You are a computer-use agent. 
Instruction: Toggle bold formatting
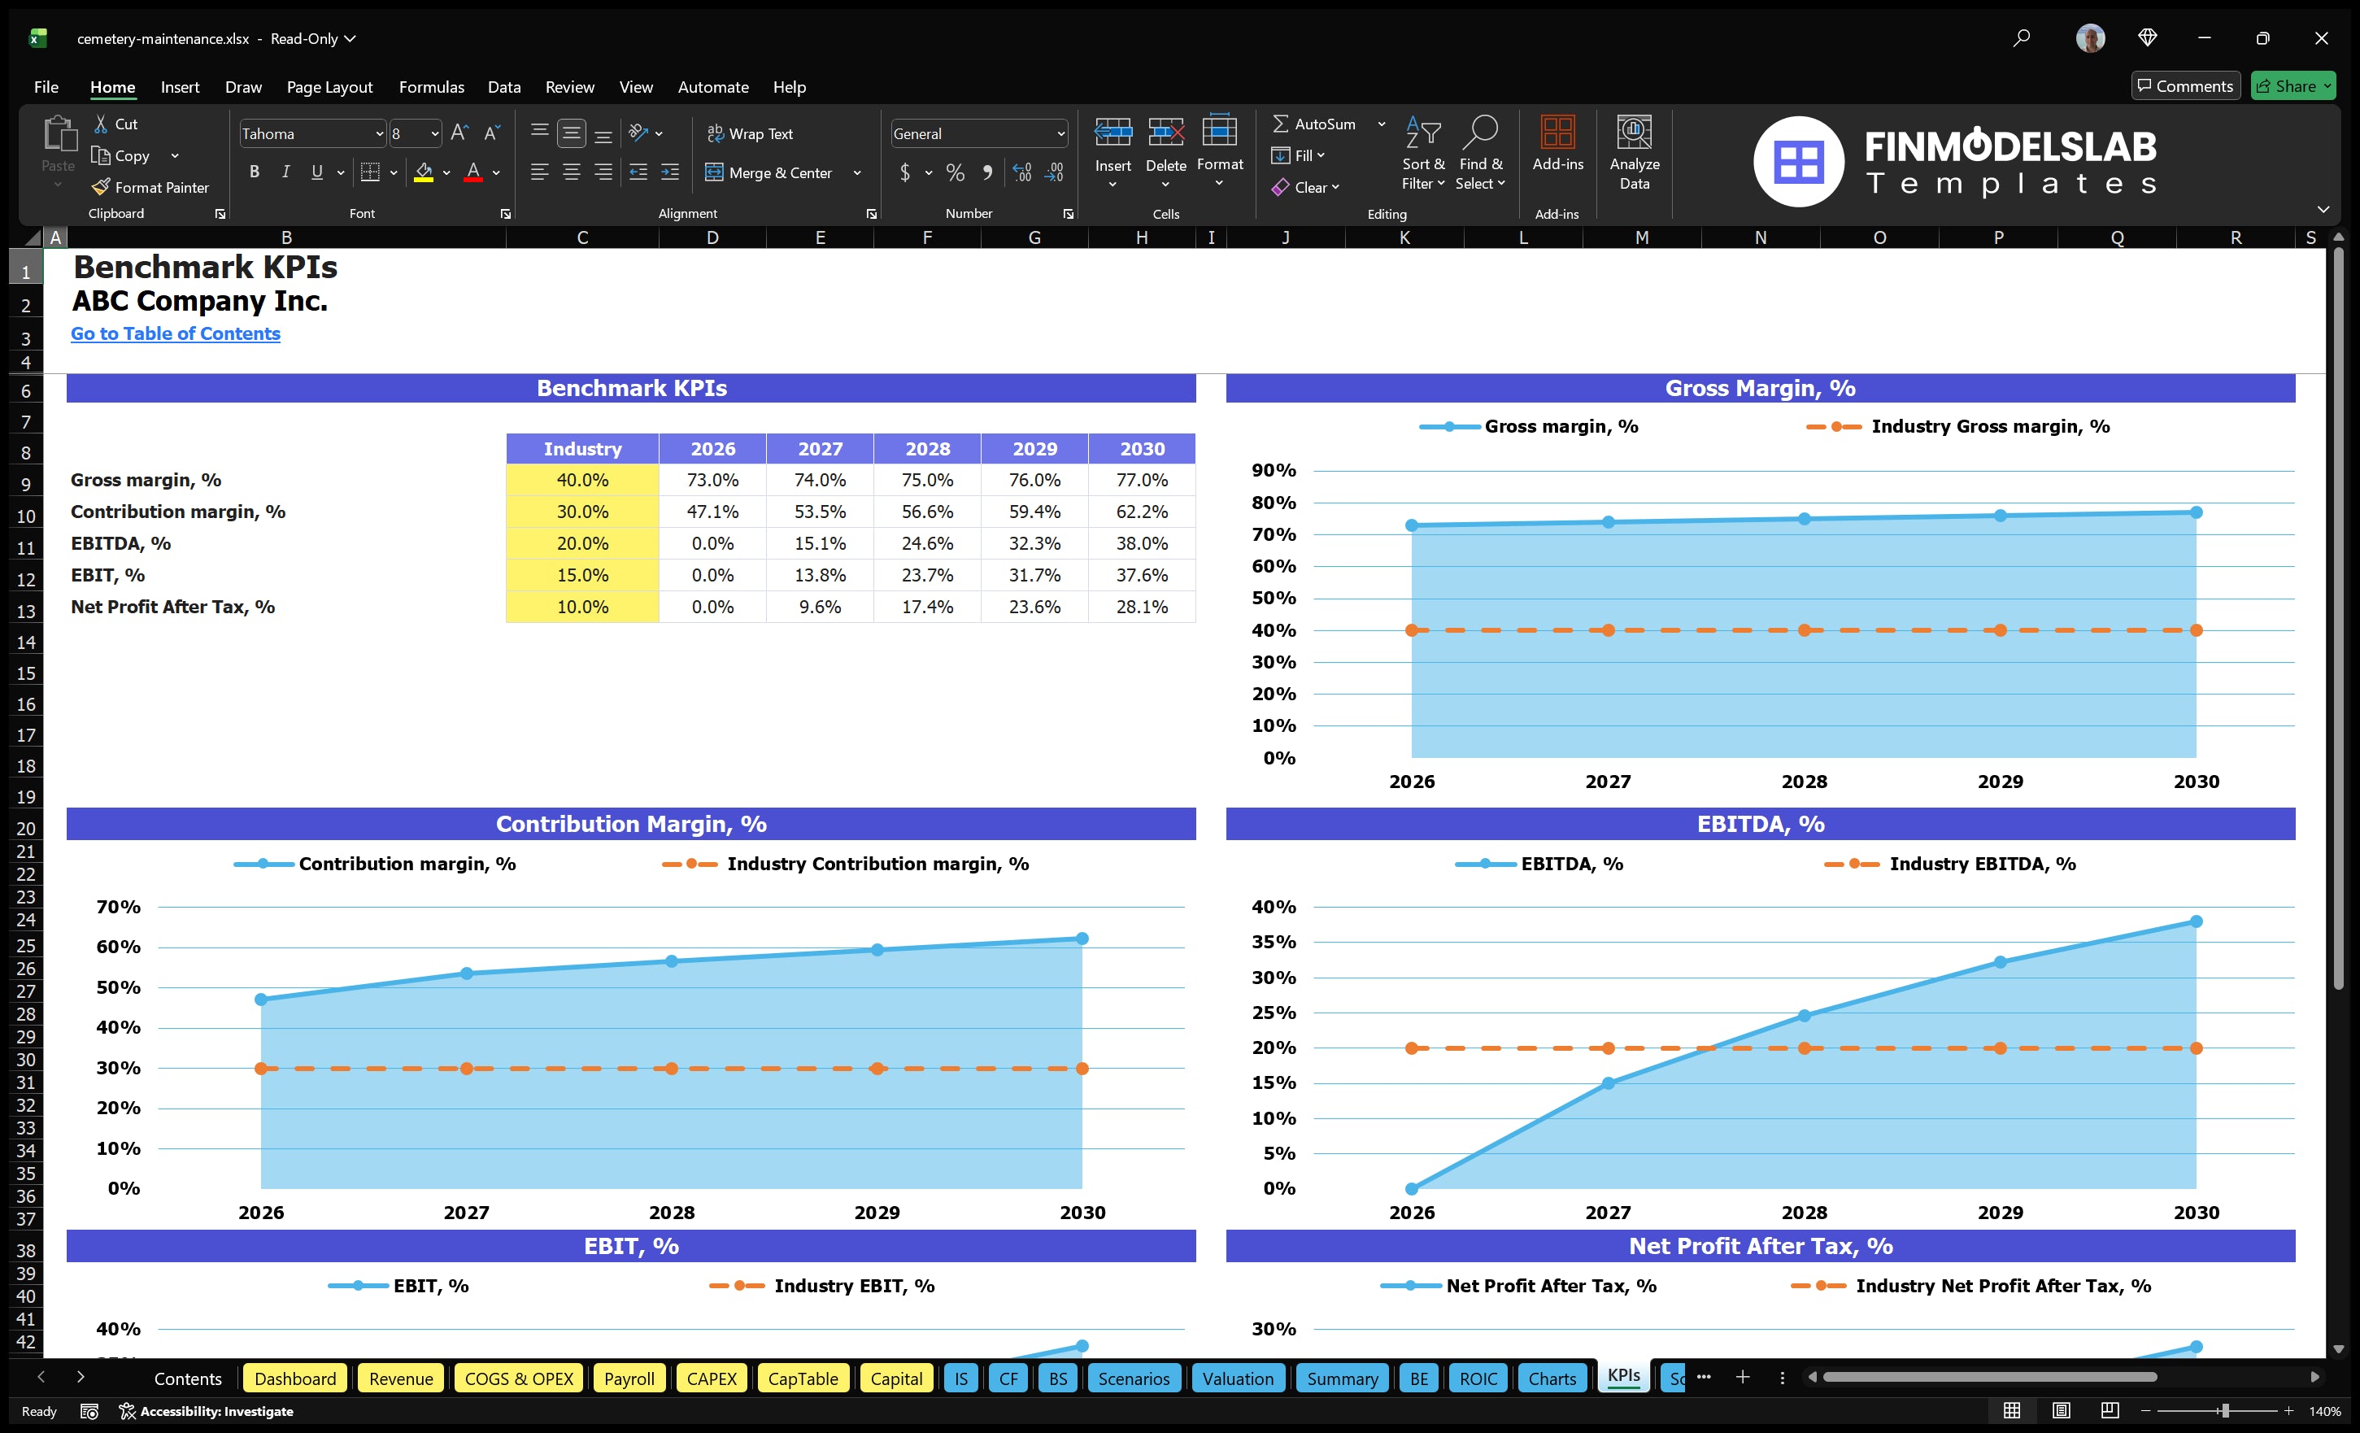coord(254,172)
